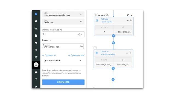This screenshot has height=98, width=175.
Task: Add a rule with "Правило 'или'"
Action: point(76,55)
